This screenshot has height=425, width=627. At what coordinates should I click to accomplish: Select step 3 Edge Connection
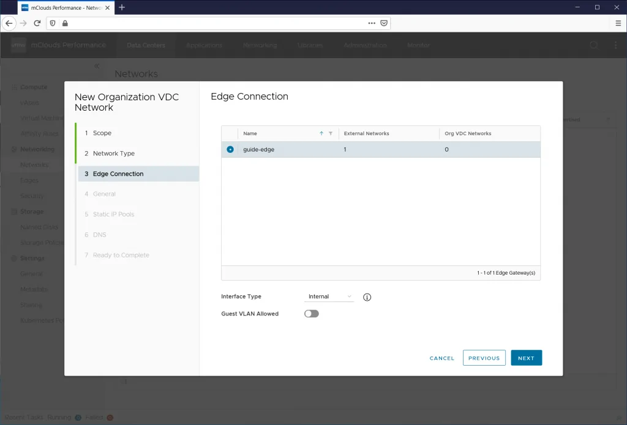click(138, 174)
